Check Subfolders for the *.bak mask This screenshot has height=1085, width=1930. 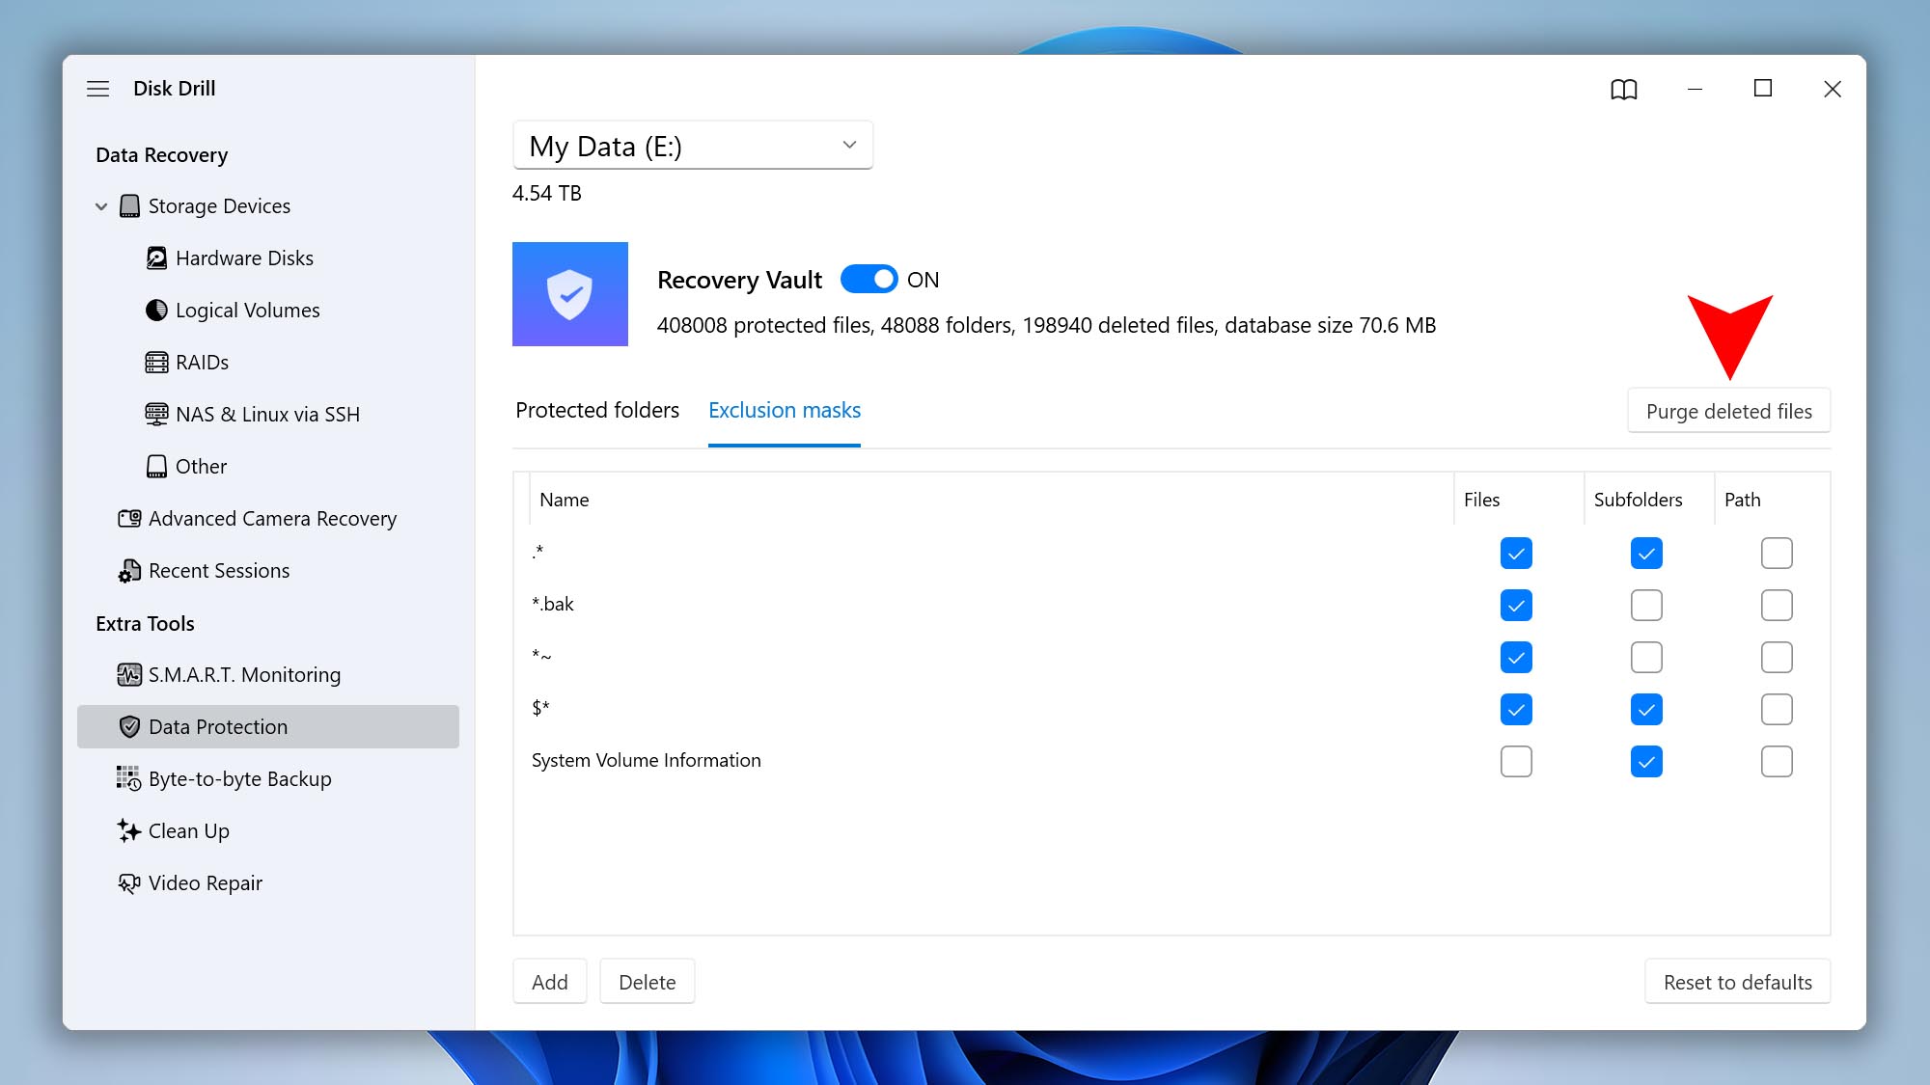pyautogui.click(x=1646, y=606)
